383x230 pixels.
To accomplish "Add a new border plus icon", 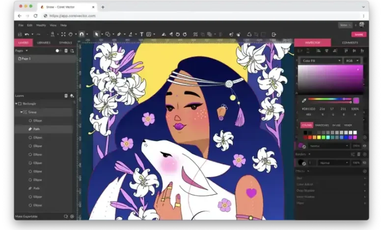I will 364,154.
